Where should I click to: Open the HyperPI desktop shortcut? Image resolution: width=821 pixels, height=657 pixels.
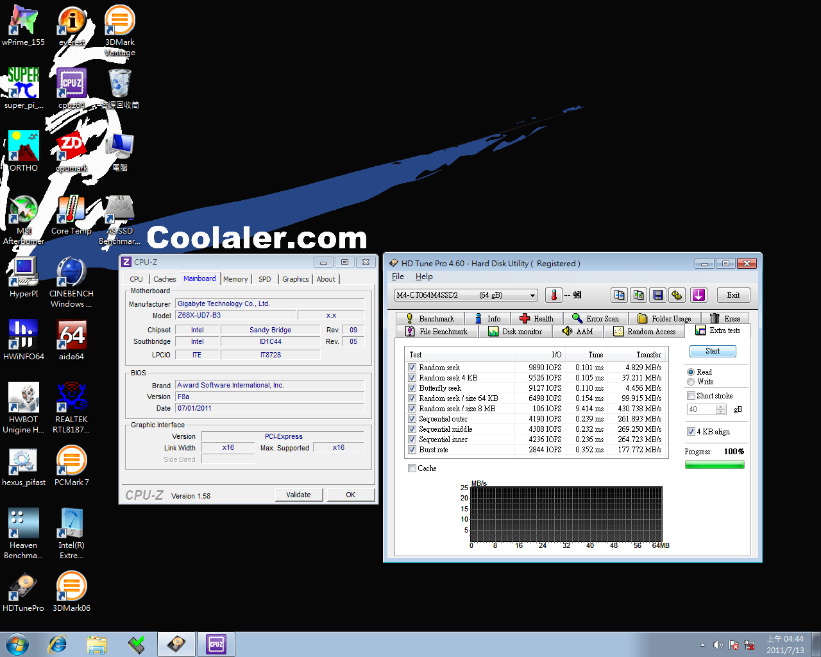tap(24, 277)
